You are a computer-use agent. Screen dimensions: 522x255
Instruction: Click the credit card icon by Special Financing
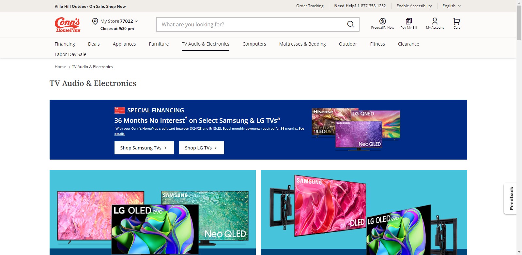pos(119,110)
